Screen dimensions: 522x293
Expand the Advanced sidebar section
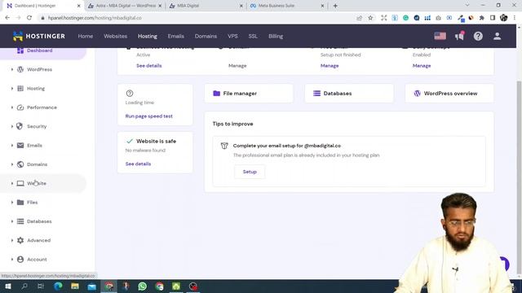click(x=12, y=240)
